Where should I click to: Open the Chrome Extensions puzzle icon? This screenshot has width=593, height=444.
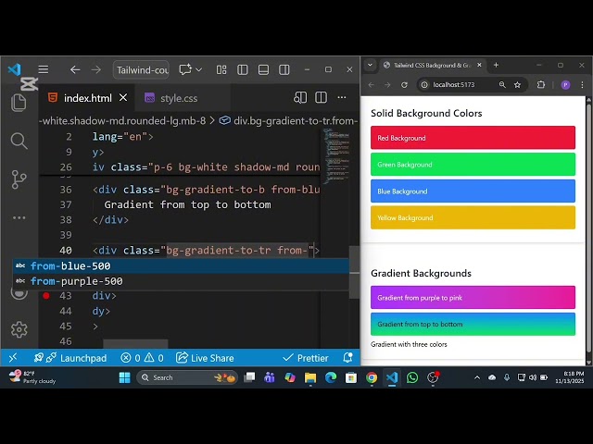(541, 84)
